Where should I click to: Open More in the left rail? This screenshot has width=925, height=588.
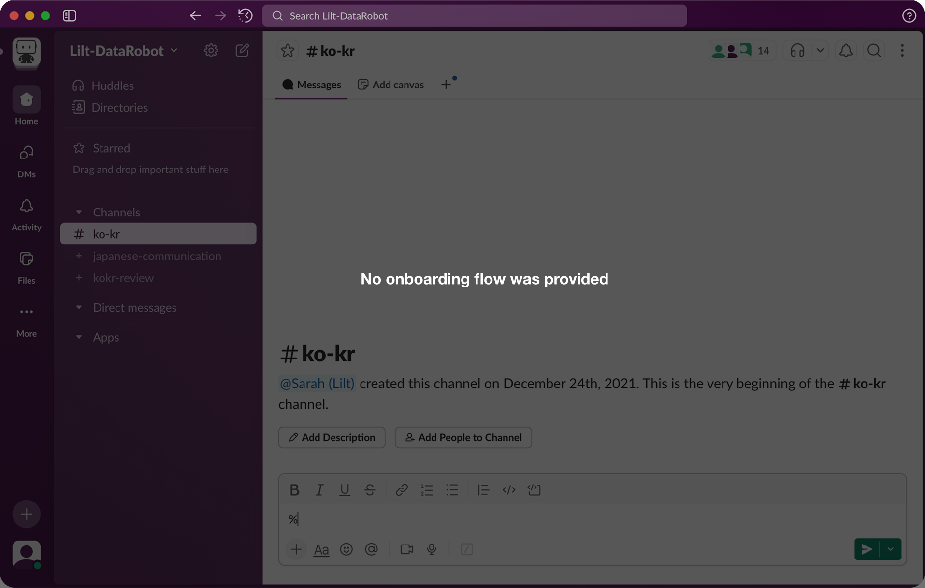pyautogui.click(x=27, y=321)
